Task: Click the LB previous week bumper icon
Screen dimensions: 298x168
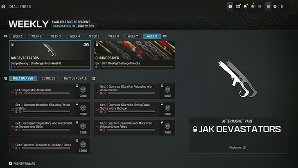Action: click(5, 36)
